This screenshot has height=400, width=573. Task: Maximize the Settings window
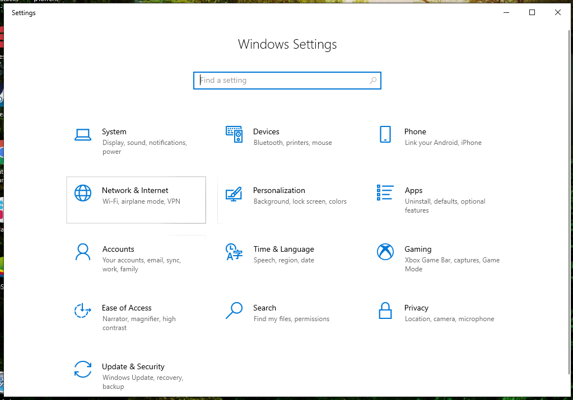(x=532, y=12)
